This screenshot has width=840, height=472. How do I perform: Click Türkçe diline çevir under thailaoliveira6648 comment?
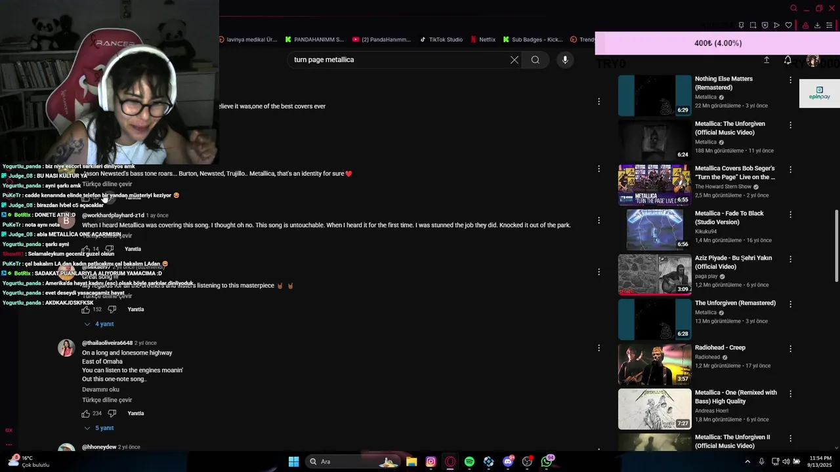tap(107, 400)
